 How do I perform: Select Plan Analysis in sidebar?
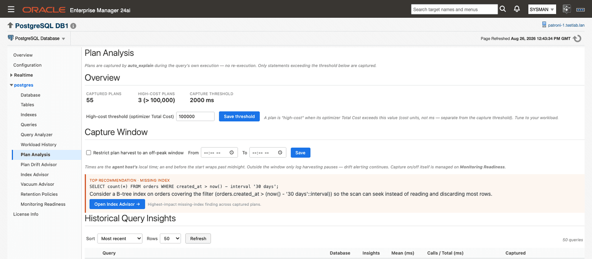pos(35,155)
